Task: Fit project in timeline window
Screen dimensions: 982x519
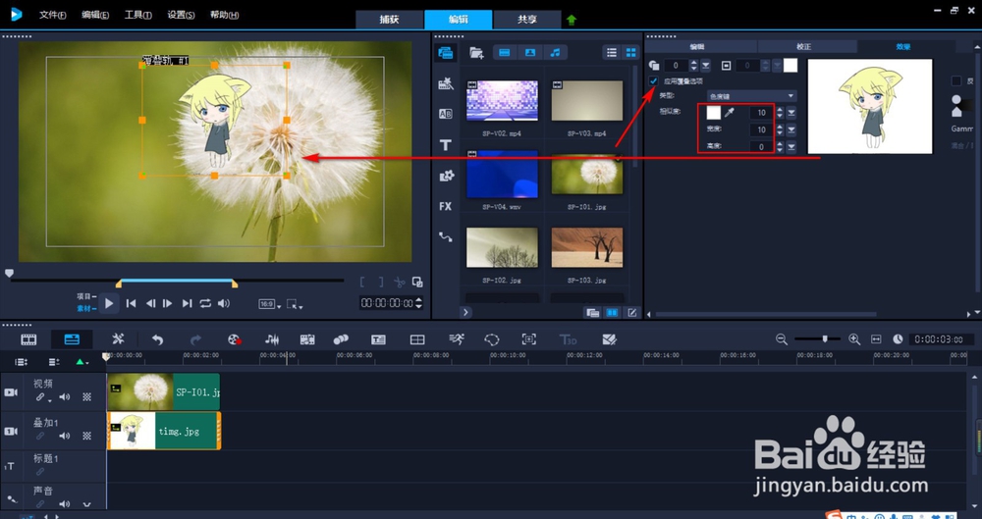Action: click(876, 338)
